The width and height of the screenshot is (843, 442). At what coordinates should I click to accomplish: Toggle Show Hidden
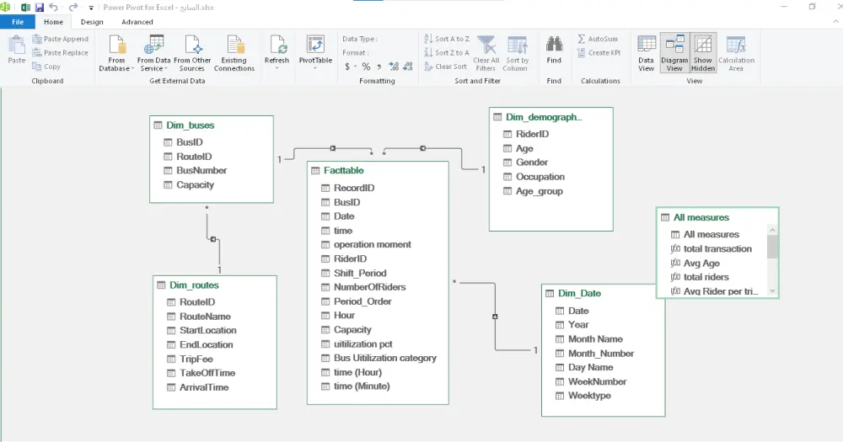coord(703,53)
